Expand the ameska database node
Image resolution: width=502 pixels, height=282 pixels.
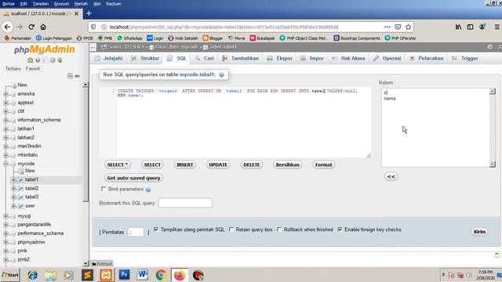pyautogui.click(x=5, y=94)
